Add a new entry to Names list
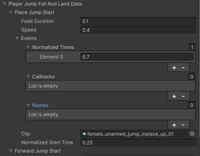Screen dimensions: 200x156 pyautogui.click(x=174, y=125)
